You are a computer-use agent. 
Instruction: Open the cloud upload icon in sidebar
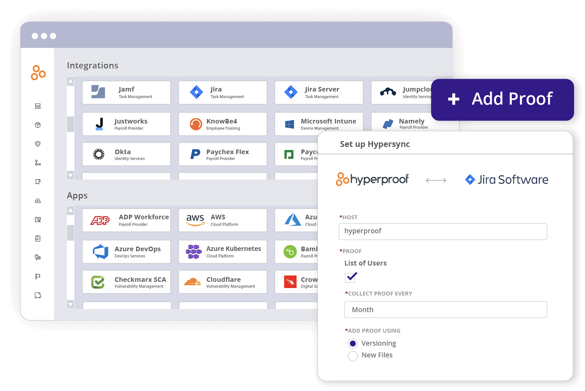point(38,201)
